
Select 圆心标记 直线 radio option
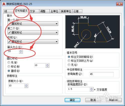(13, 71)
